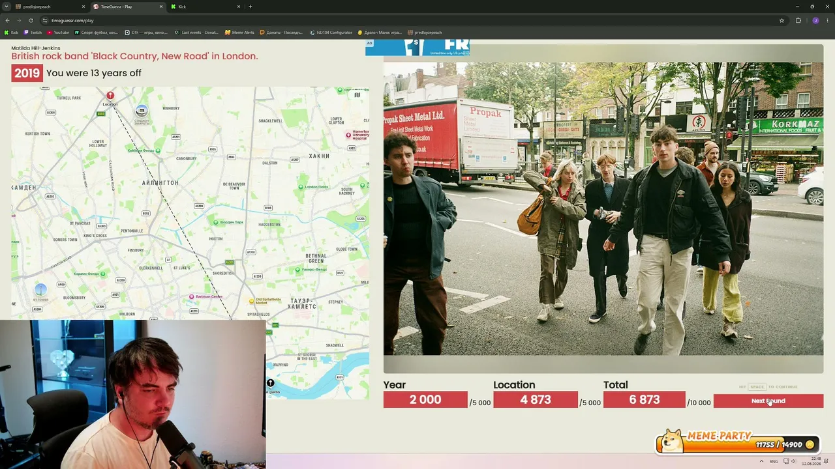835x469 pixels.
Task: Click the advertisement banner above the photo
Action: 417,48
